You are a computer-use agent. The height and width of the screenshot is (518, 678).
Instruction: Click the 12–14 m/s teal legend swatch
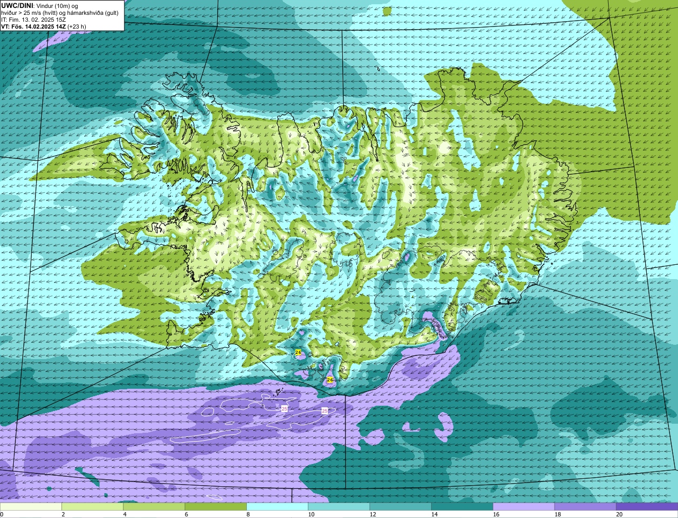pos(401,506)
